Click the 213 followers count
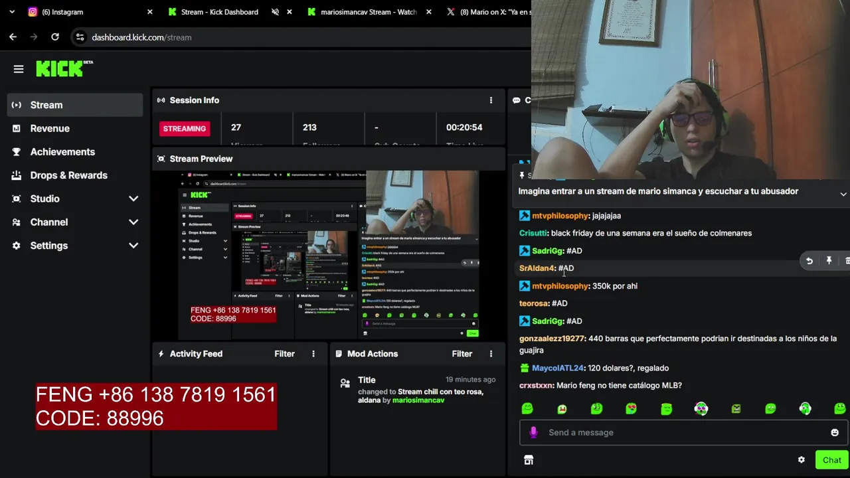Screen dimensions: 850x478 309,127
